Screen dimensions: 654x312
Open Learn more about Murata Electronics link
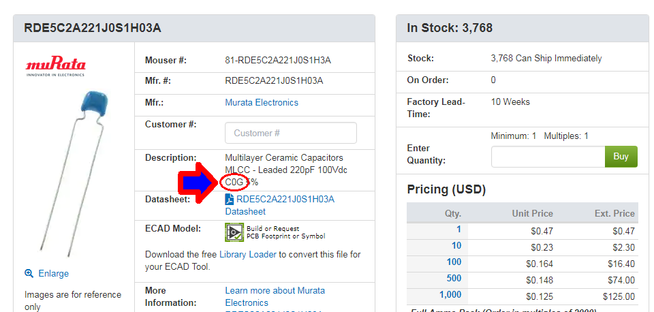pos(275,296)
